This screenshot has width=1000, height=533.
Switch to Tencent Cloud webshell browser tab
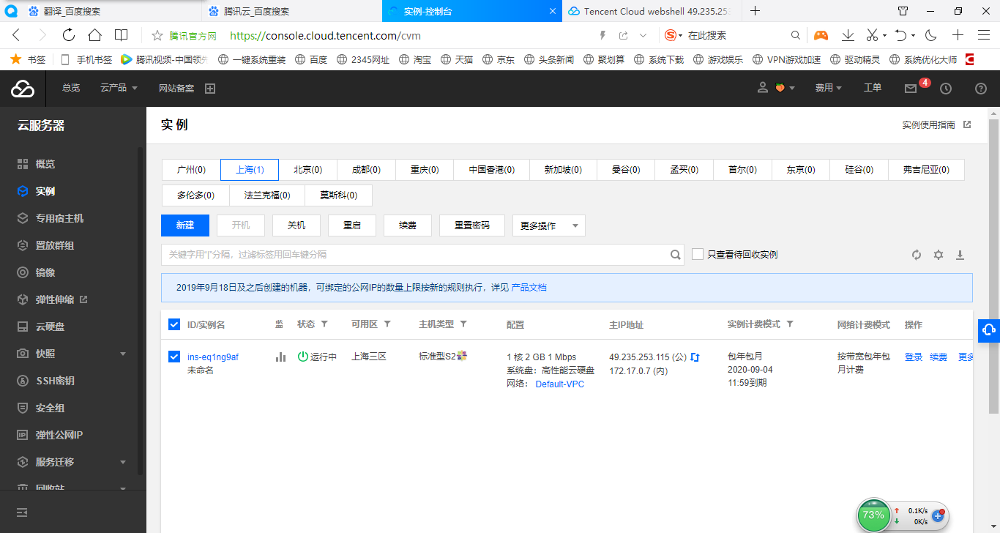click(653, 11)
